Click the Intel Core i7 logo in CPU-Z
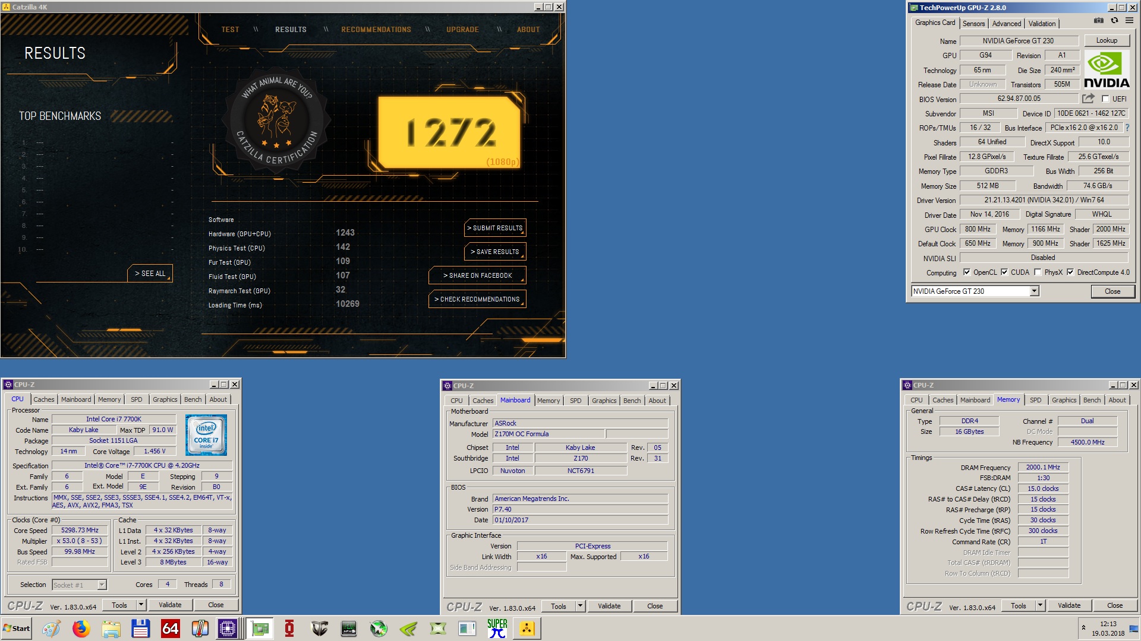This screenshot has width=1141, height=641. 206,435
